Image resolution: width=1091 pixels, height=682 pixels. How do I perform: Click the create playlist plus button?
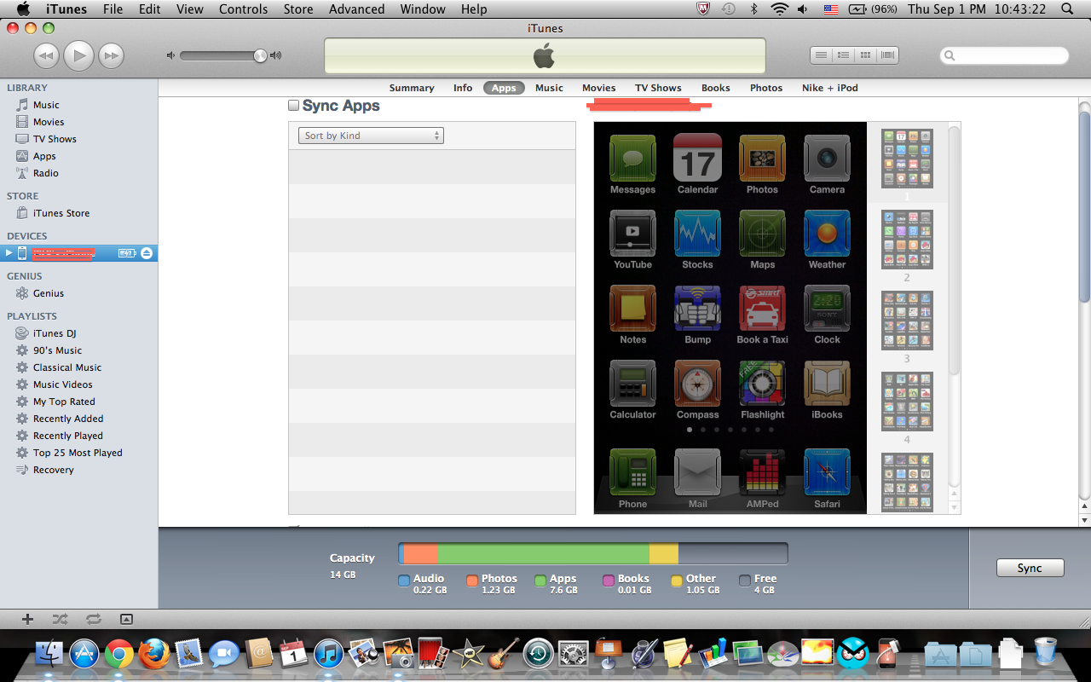click(27, 619)
